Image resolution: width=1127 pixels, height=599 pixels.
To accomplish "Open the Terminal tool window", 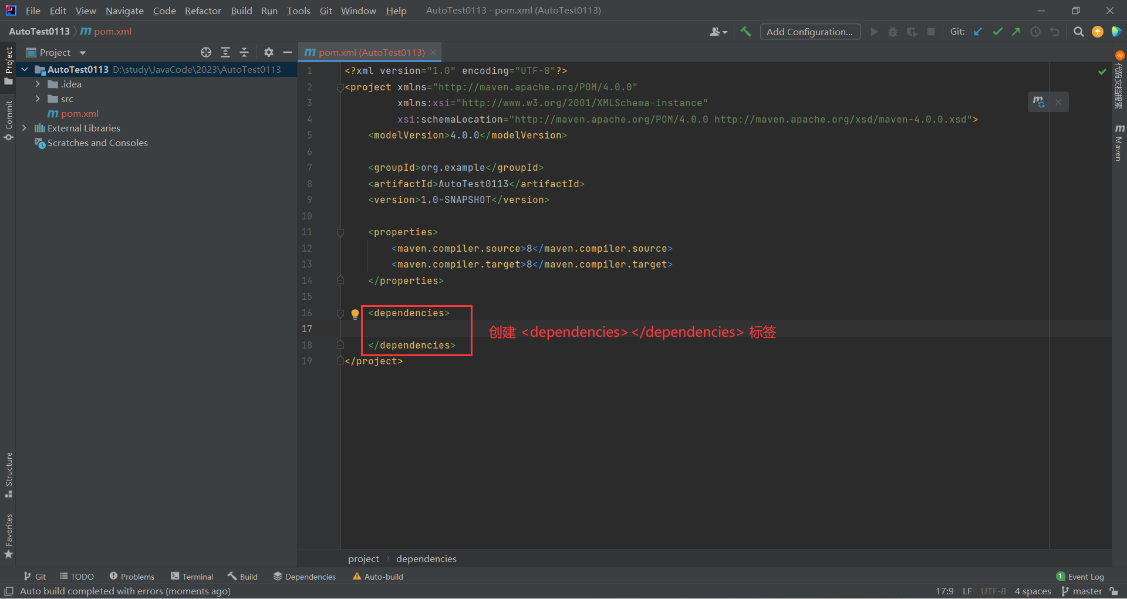I will pos(192,577).
